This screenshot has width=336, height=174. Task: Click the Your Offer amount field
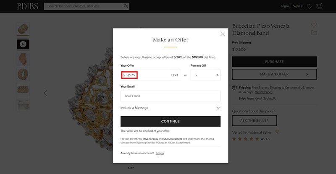tap(150, 75)
